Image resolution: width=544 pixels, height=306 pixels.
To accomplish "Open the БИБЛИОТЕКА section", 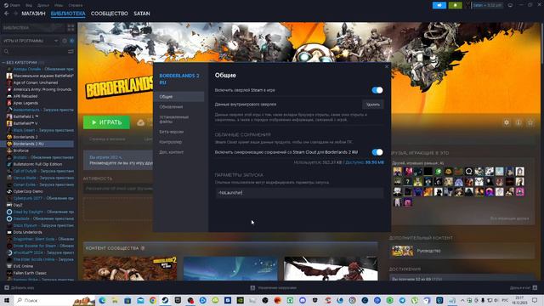I will [68, 14].
